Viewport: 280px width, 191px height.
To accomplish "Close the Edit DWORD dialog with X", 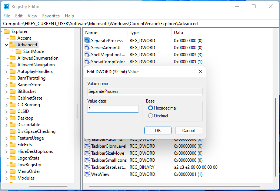I will 200,71.
